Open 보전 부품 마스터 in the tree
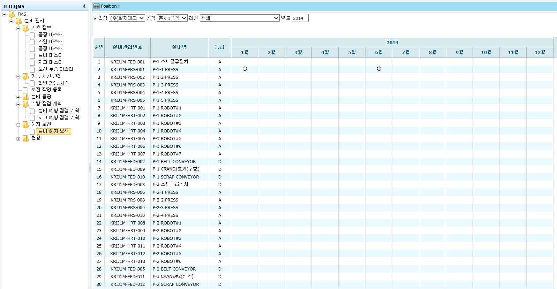 55,69
